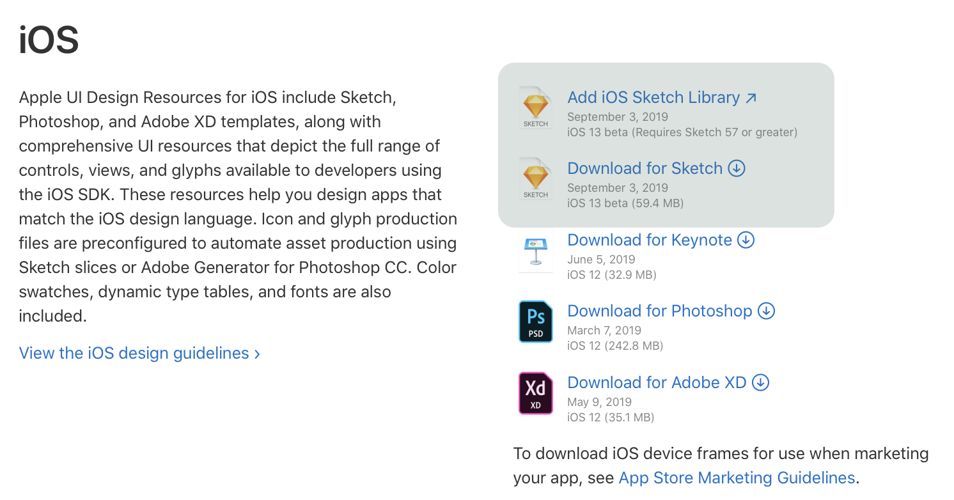Open View the iOS design guidelines link
The image size is (954, 500).
(x=134, y=354)
